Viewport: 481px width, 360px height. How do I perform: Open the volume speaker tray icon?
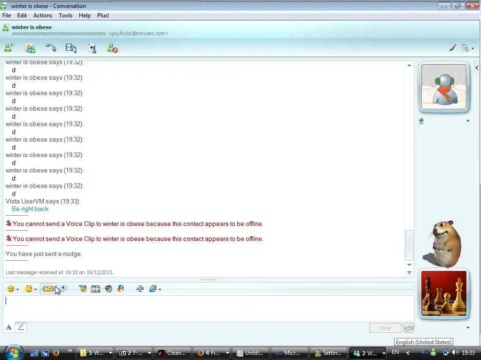coord(456,352)
